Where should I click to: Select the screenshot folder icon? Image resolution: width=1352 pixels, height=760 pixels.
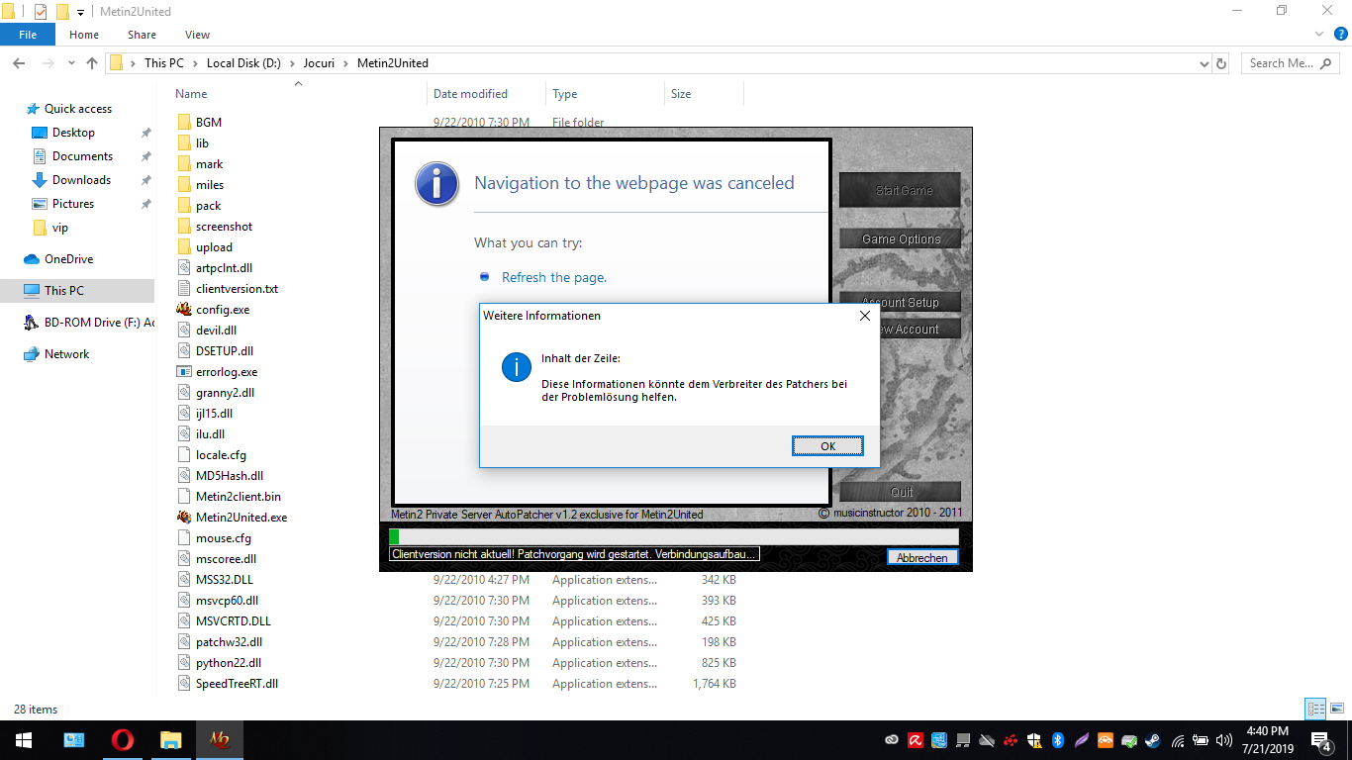185,227
